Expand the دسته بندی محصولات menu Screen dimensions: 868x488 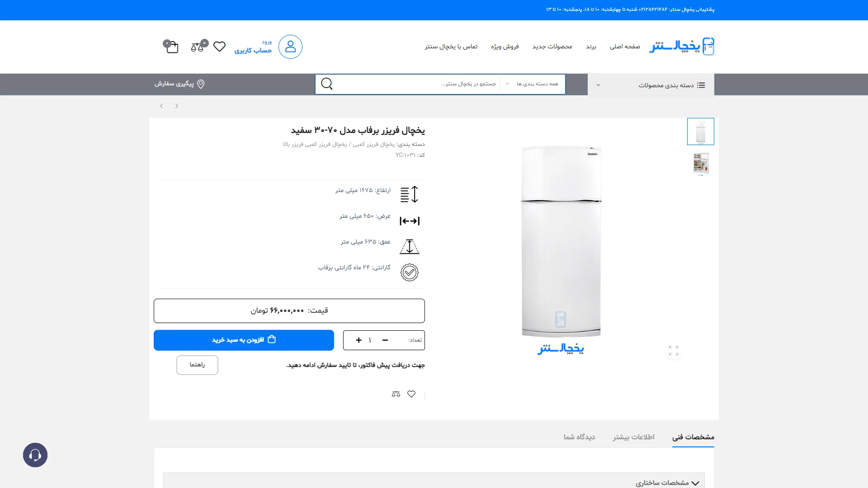coord(651,85)
